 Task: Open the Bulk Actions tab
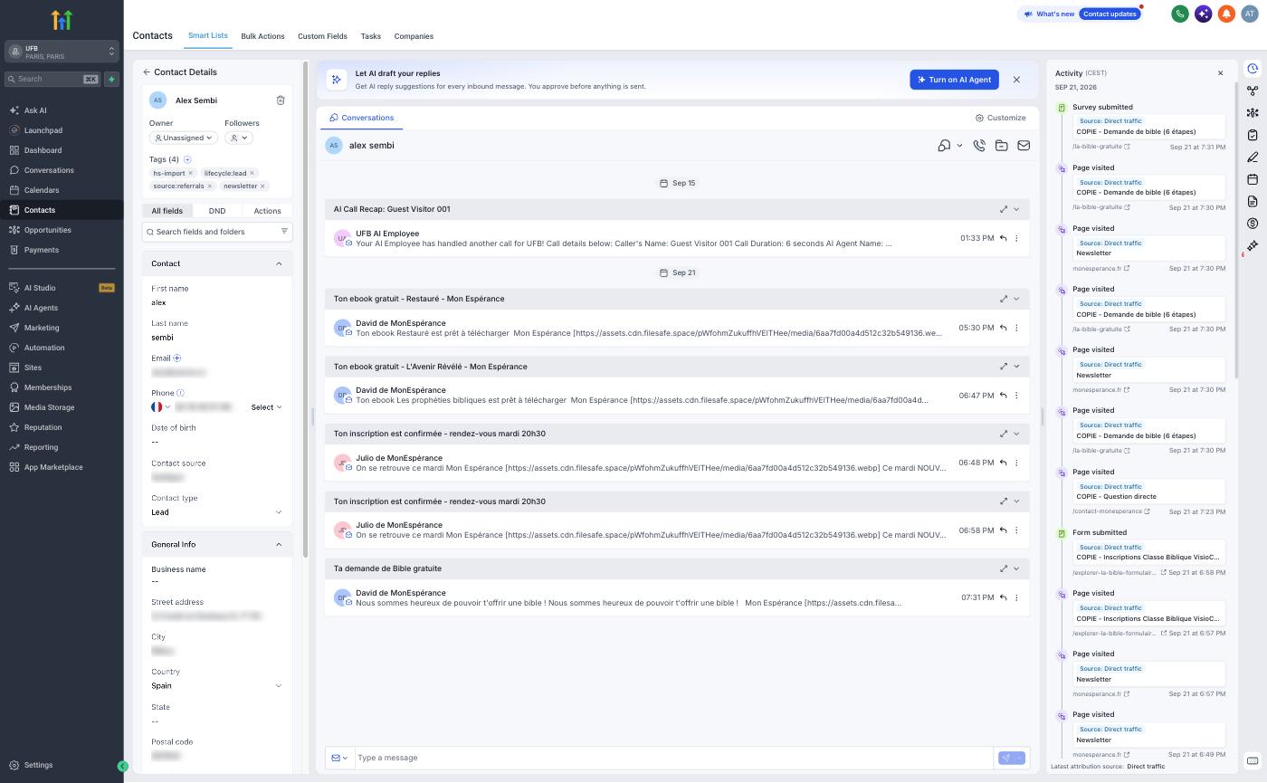(x=262, y=36)
